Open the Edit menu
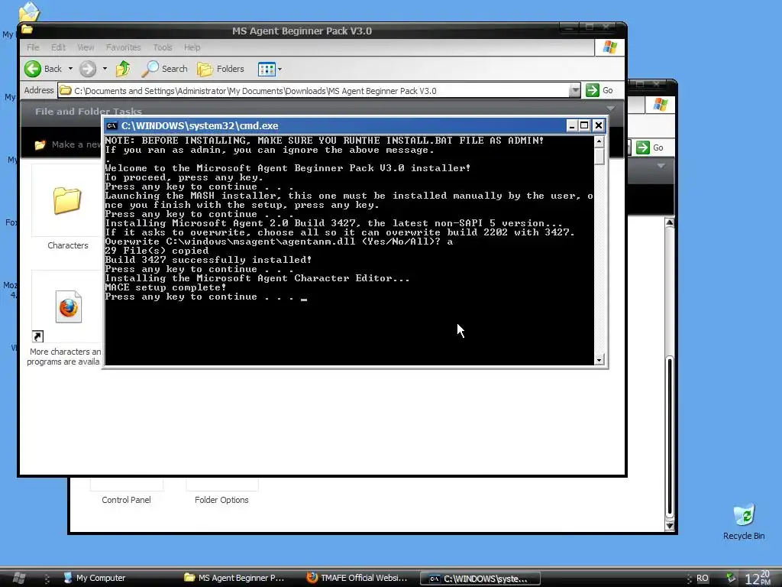 pos(58,47)
